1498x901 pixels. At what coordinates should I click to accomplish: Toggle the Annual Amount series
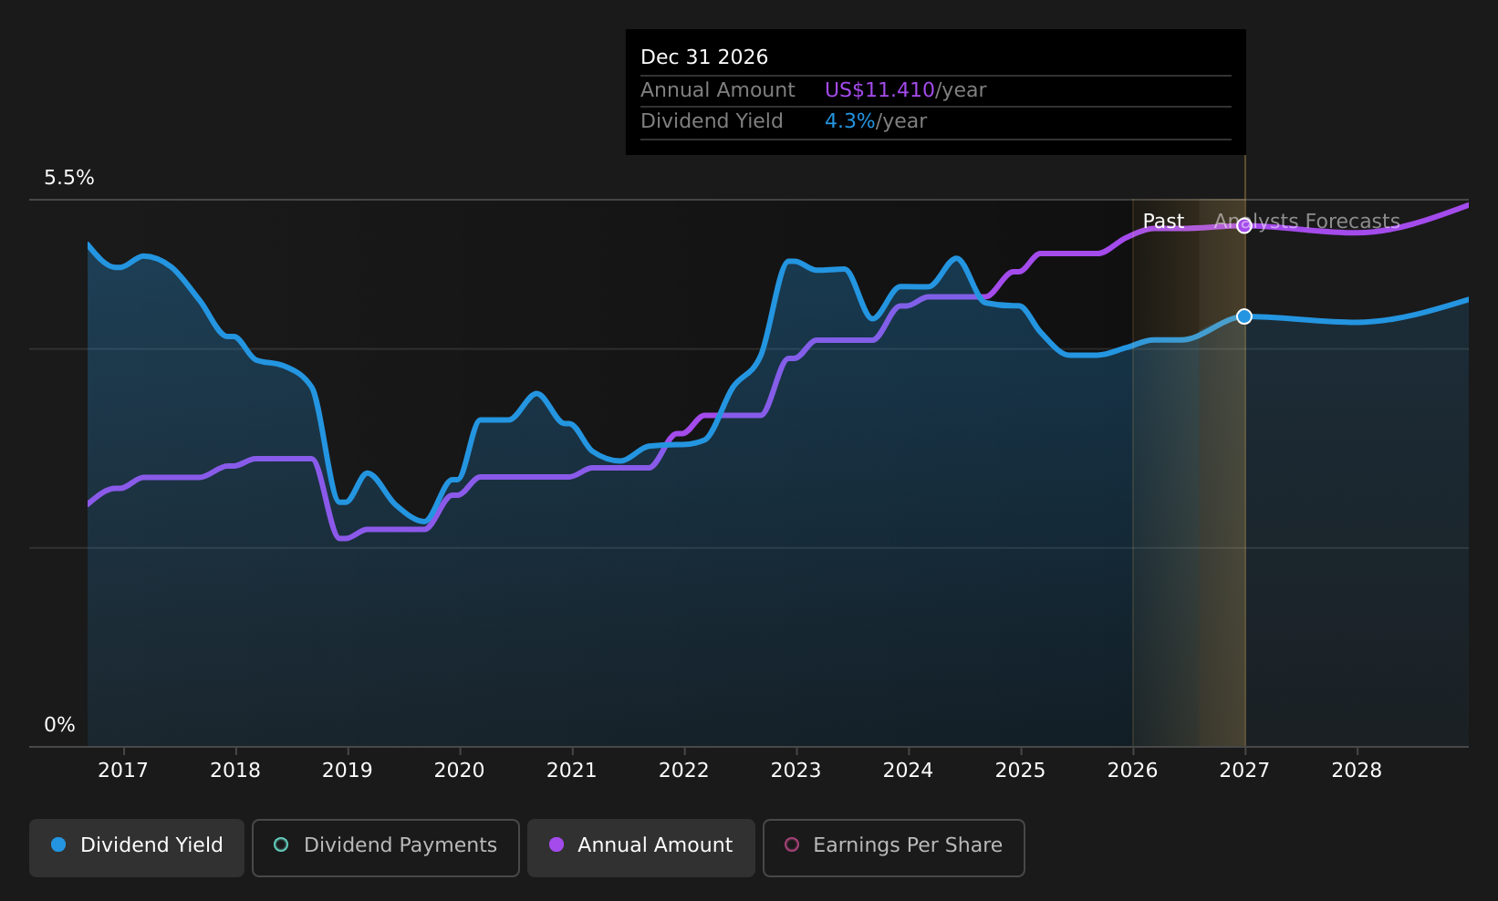click(640, 847)
